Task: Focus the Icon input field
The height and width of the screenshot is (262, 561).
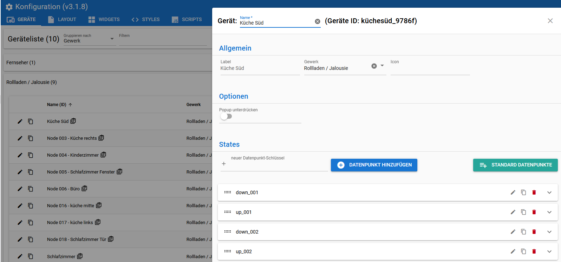Action: point(430,68)
